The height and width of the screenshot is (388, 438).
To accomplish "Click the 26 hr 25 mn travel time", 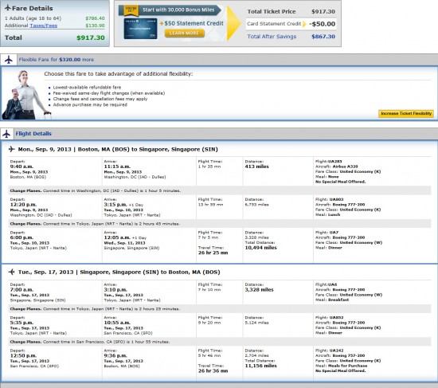I will [213, 253].
